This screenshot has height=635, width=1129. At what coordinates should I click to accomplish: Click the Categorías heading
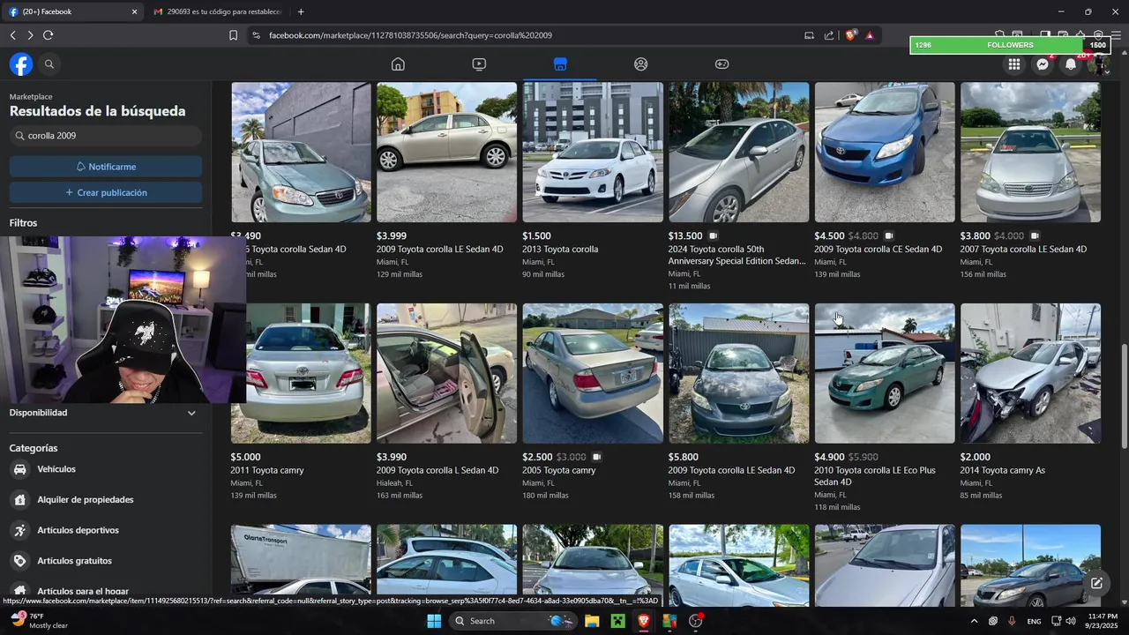(34, 448)
